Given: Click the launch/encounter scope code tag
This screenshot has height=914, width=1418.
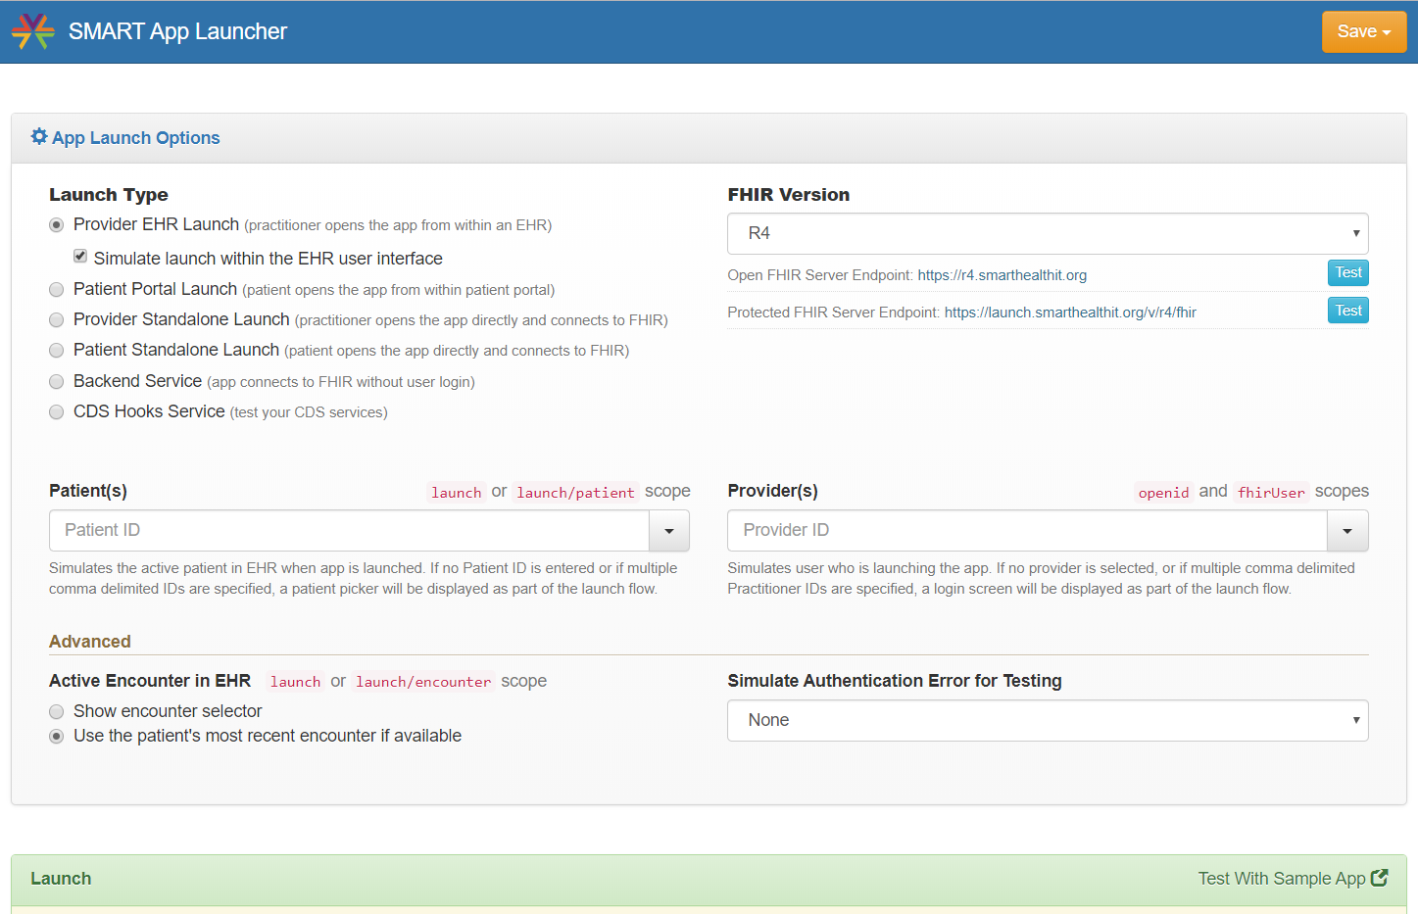Looking at the screenshot, I should point(423,682).
